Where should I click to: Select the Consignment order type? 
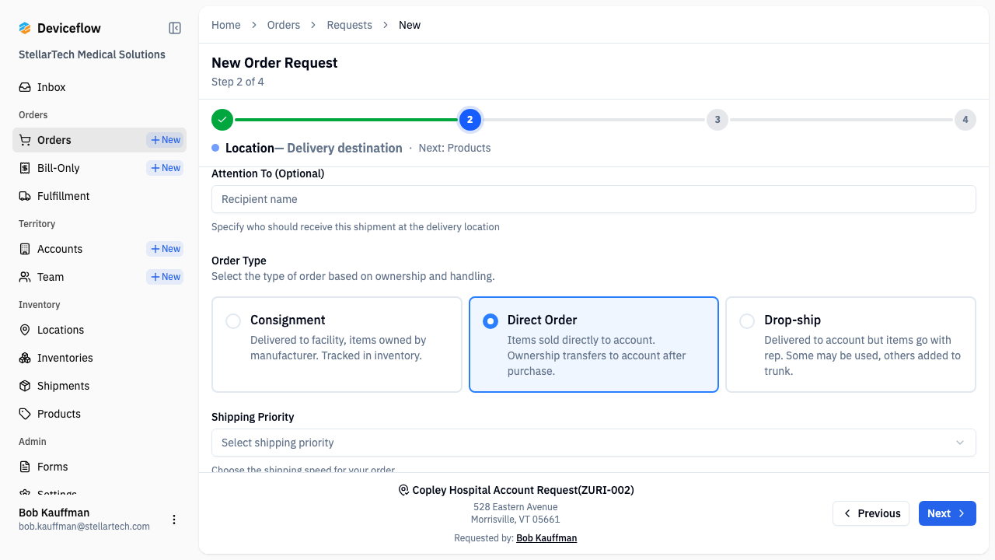tap(337, 344)
